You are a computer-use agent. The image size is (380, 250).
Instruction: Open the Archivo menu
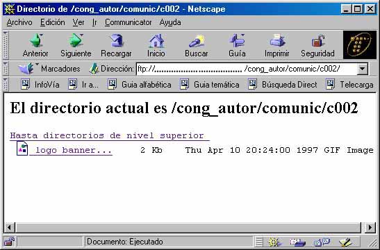tap(19, 22)
